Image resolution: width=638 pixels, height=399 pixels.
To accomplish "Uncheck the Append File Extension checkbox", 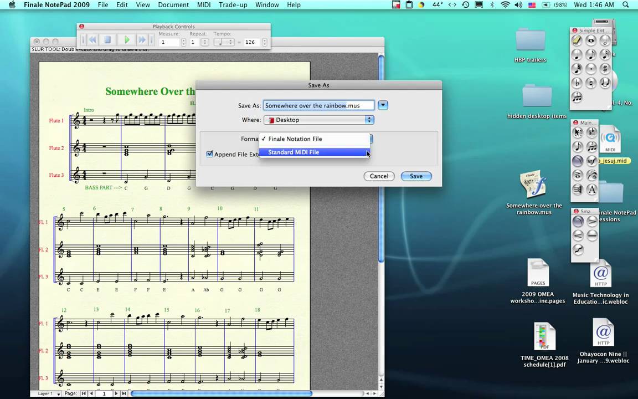I will pos(209,154).
